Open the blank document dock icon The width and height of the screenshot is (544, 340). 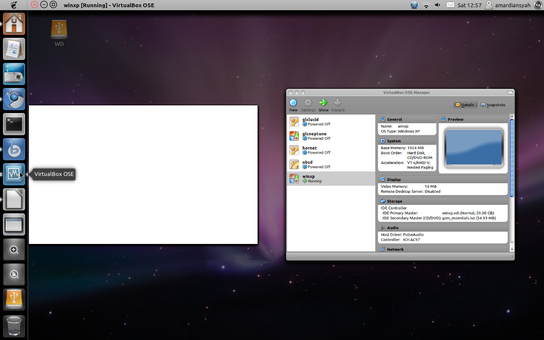click(x=14, y=199)
